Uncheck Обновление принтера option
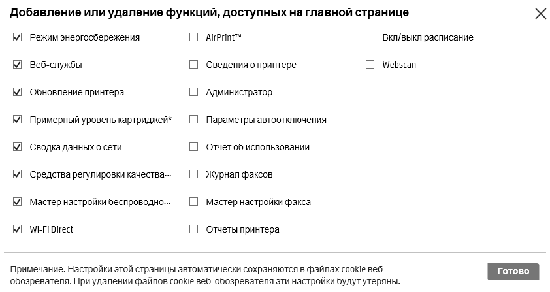The width and height of the screenshot is (550, 292). pos(18,92)
